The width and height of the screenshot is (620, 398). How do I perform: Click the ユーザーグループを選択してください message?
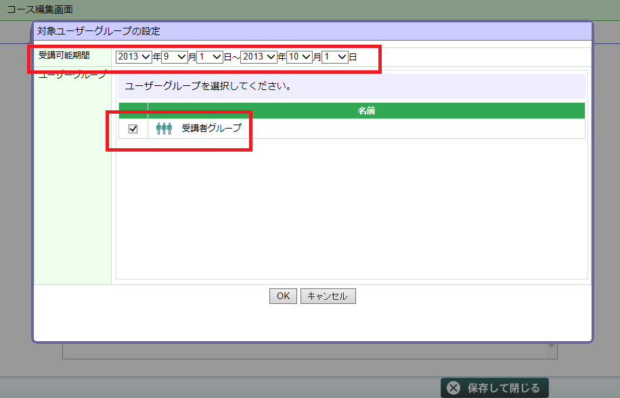point(208,86)
